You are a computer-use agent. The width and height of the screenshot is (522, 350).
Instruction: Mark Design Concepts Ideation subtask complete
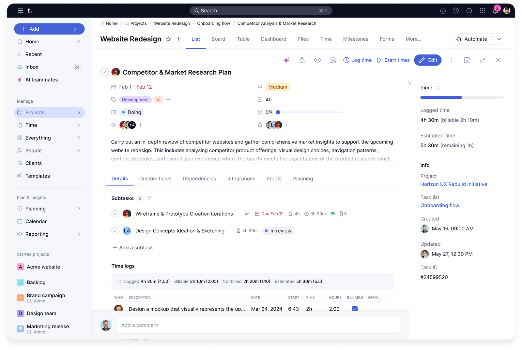point(115,231)
